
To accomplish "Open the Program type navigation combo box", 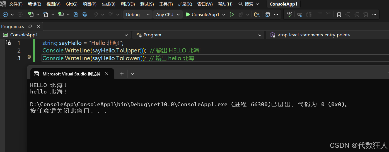I will pyautogui.click(x=198, y=35).
